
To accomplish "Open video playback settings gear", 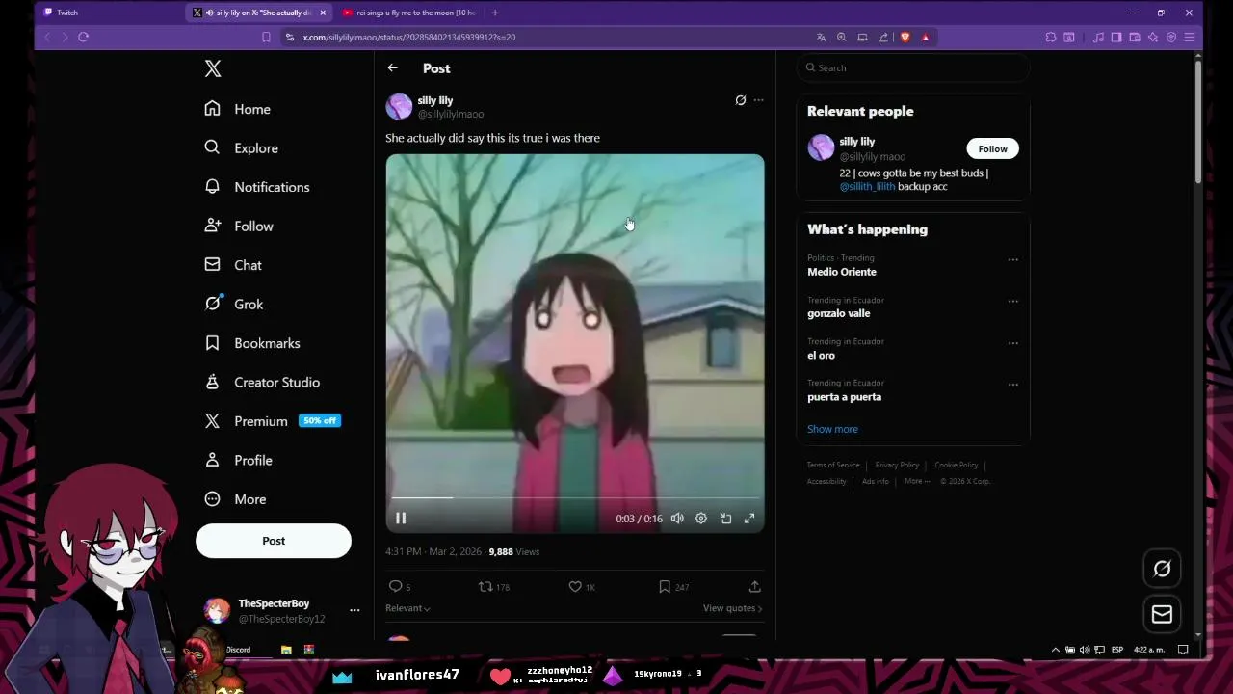I will tap(701, 519).
